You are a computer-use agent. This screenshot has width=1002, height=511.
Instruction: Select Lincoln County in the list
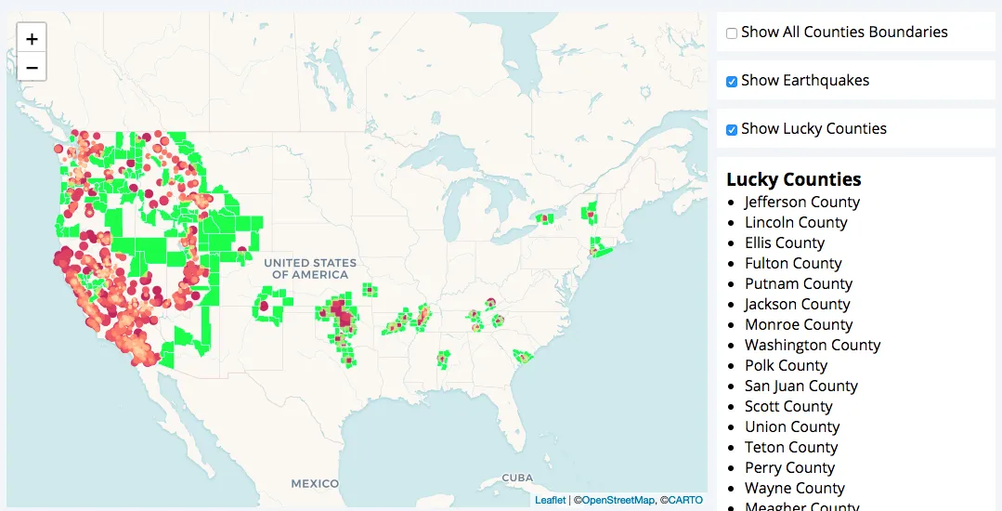(x=795, y=222)
